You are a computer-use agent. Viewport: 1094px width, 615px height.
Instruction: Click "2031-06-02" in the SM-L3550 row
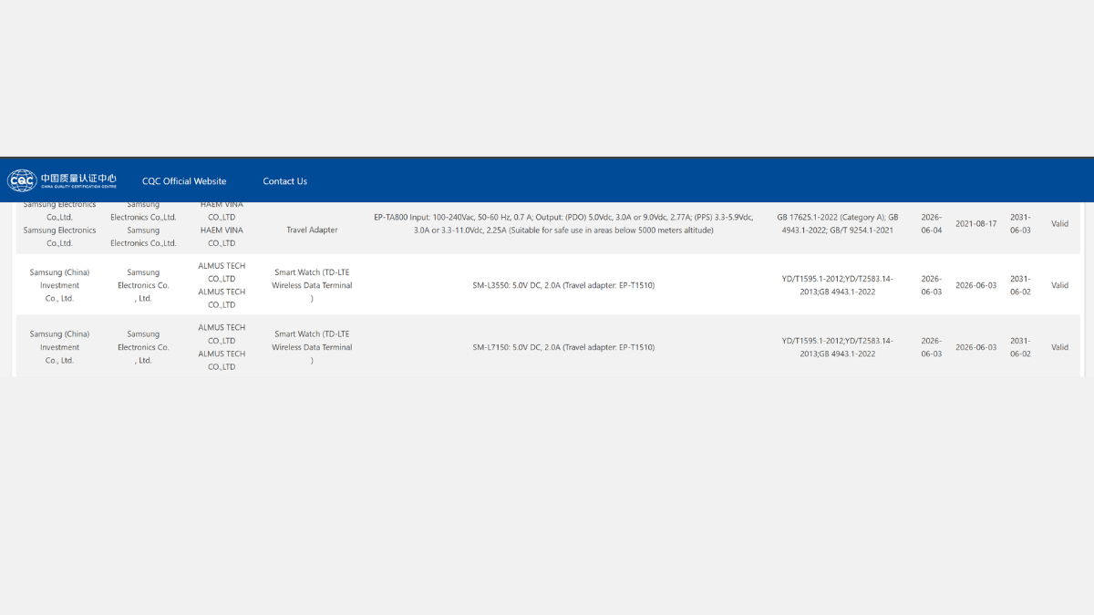coord(1020,285)
